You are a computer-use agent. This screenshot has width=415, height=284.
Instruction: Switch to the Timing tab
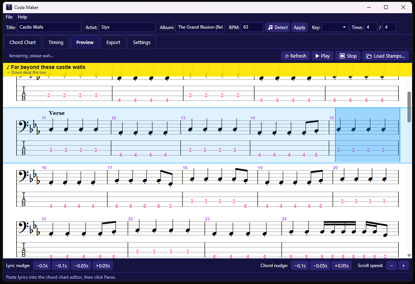(x=56, y=42)
